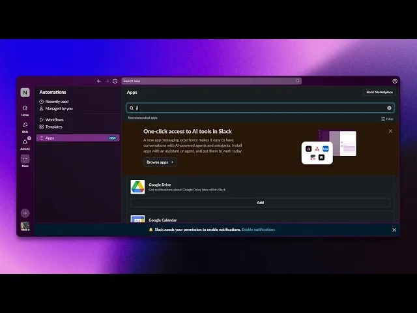The width and height of the screenshot is (417, 313).
Task: Click Google Calendar app icon
Action: (x=137, y=219)
